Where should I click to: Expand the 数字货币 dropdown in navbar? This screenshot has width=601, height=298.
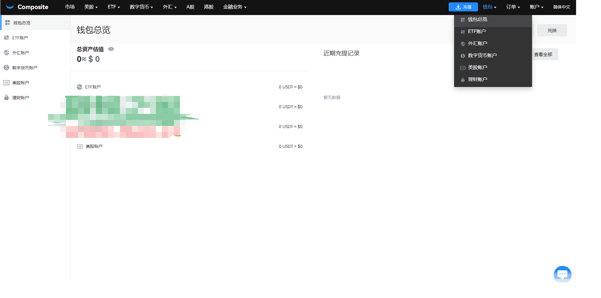(x=141, y=7)
